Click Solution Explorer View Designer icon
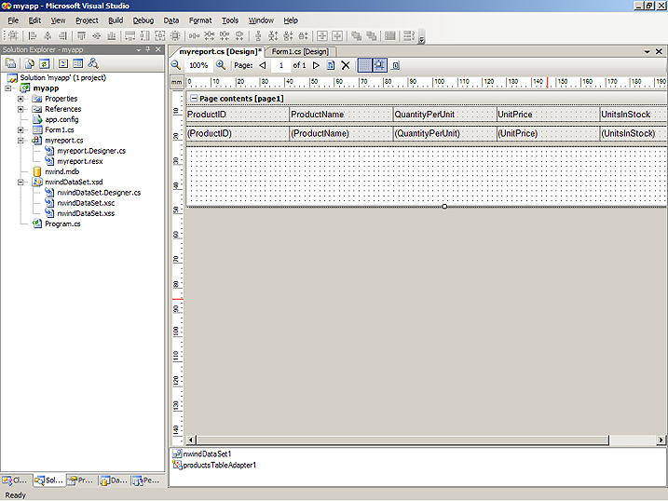Viewport: 668px width, 501px height. [77, 64]
